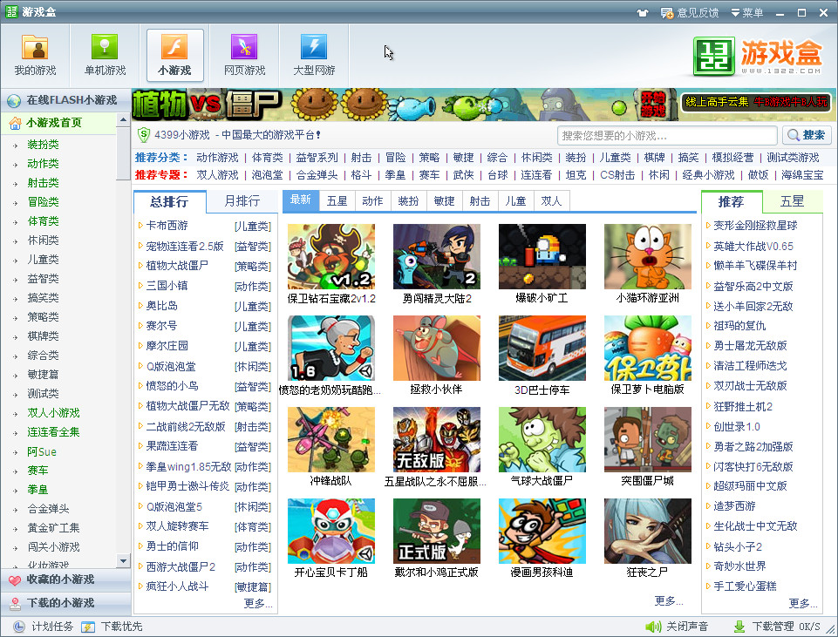
Task: Expand 动作类 in sidebar
Action: click(x=44, y=164)
